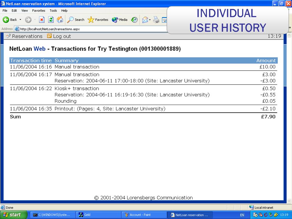
Task: Open the Search pane
Action: pyautogui.click(x=76, y=19)
